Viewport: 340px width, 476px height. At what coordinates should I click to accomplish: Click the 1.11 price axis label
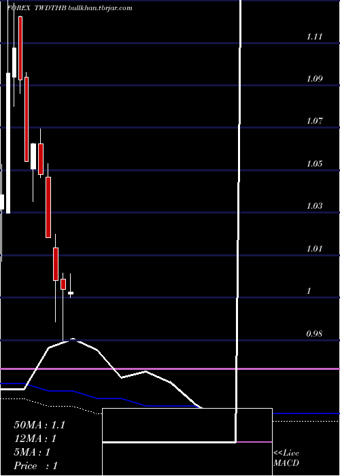(x=314, y=37)
